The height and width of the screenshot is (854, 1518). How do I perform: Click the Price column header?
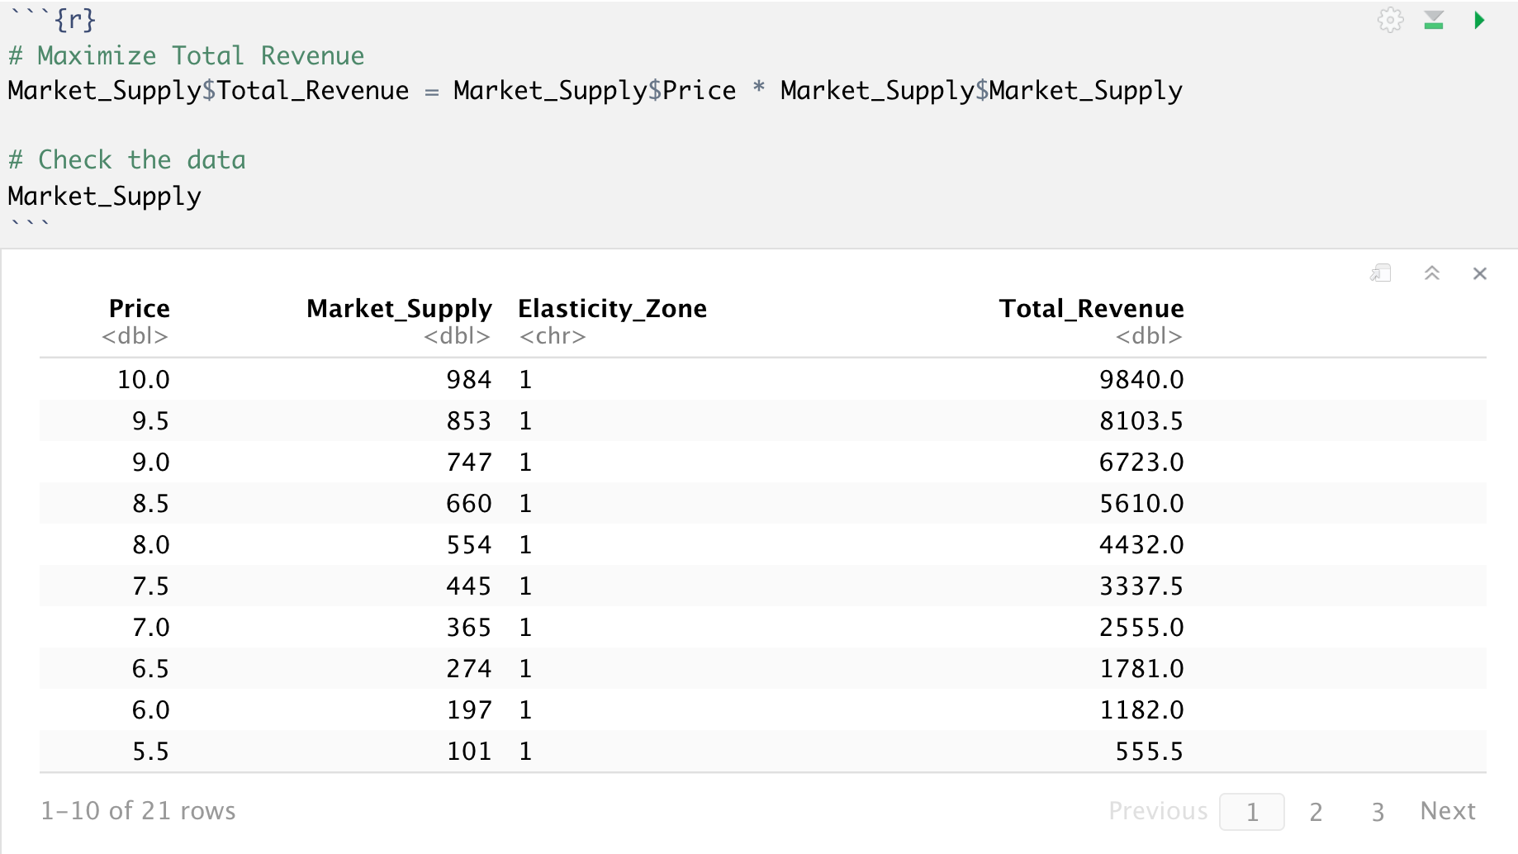point(139,309)
